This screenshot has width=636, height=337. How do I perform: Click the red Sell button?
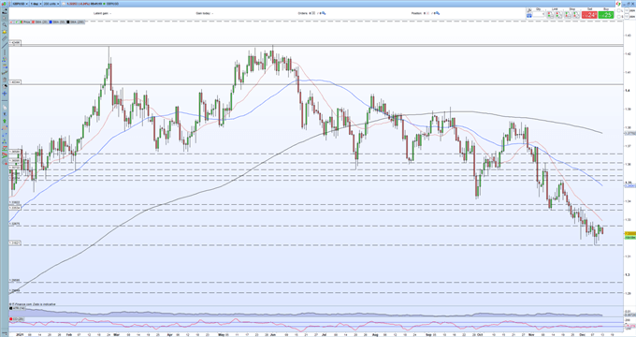pyautogui.click(x=589, y=15)
